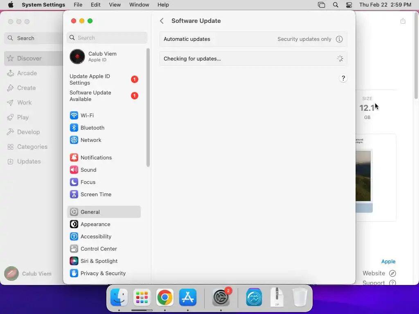The height and width of the screenshot is (314, 419).
Task: Select Create in App Store sidebar
Action: click(x=34, y=88)
